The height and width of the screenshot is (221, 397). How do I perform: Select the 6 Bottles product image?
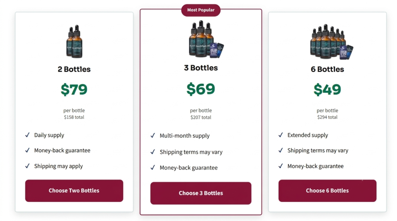(x=331, y=42)
